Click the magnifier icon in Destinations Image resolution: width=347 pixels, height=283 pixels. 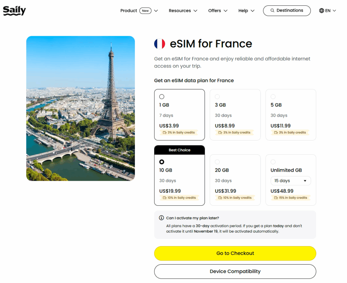click(x=272, y=11)
